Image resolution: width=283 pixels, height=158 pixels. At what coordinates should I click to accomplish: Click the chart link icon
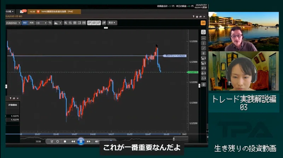click(50, 23)
